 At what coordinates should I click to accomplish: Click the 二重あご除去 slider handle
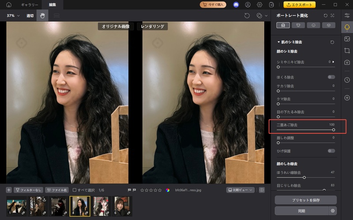coord(333,130)
